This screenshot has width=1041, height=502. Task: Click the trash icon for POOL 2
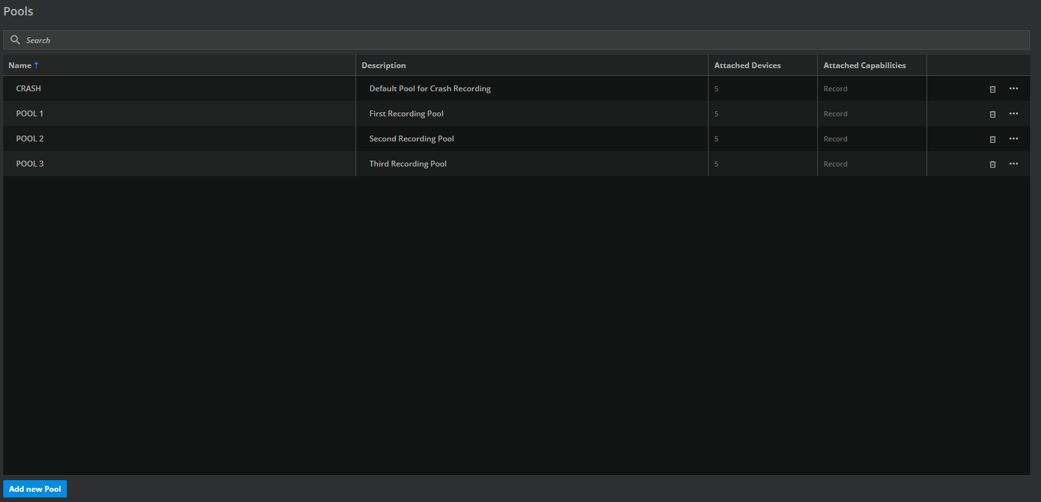click(x=992, y=139)
